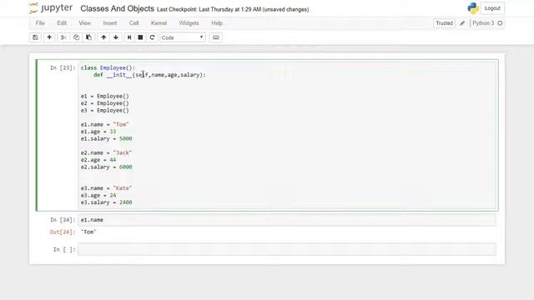
Task: Click the line e1.name = "Tom"
Action: 105,124
